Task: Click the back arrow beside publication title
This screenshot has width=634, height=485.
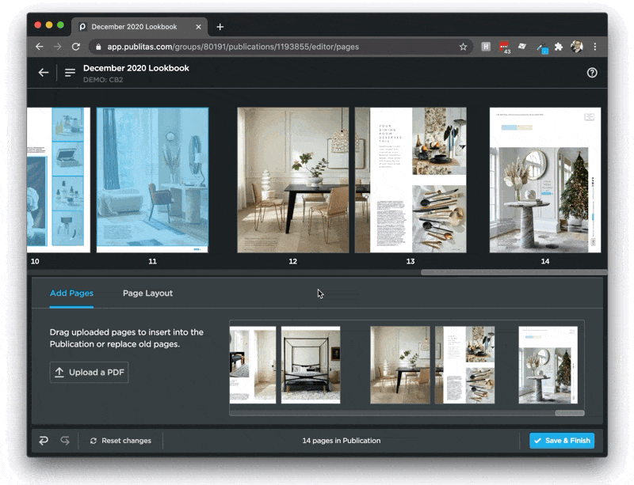Action: 44,73
